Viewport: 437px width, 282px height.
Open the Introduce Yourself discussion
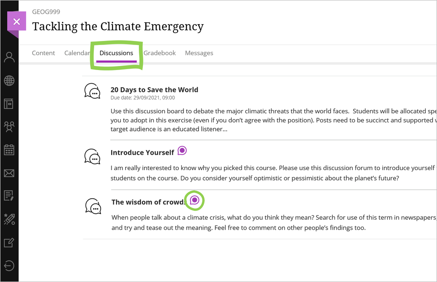tap(142, 152)
